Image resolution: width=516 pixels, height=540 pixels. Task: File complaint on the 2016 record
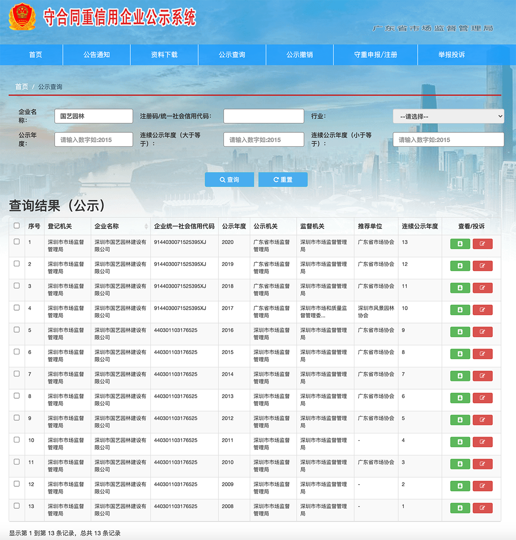(482, 332)
